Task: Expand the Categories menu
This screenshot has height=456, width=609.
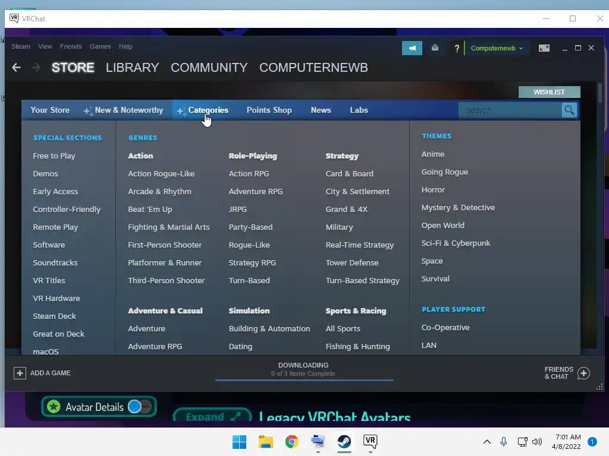Action: point(202,110)
